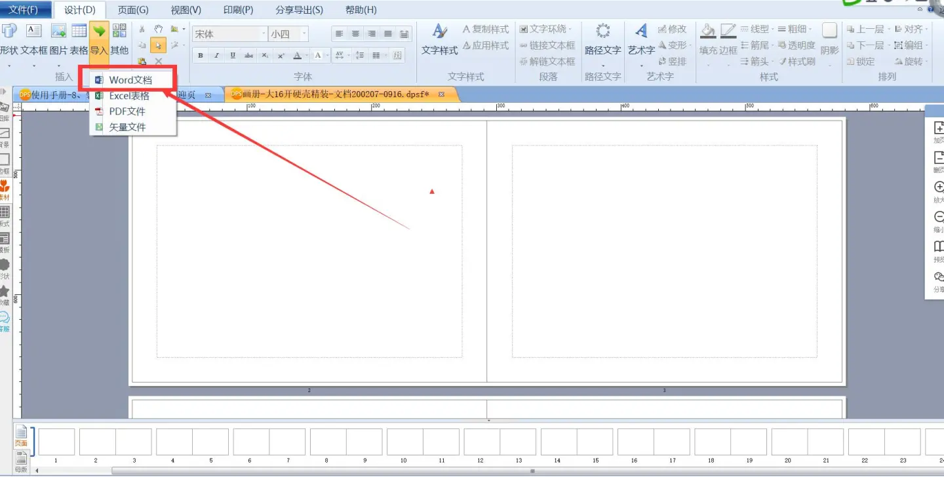Click 复制样式 copy style
Viewport: 944px width, 477px height.
(486, 29)
